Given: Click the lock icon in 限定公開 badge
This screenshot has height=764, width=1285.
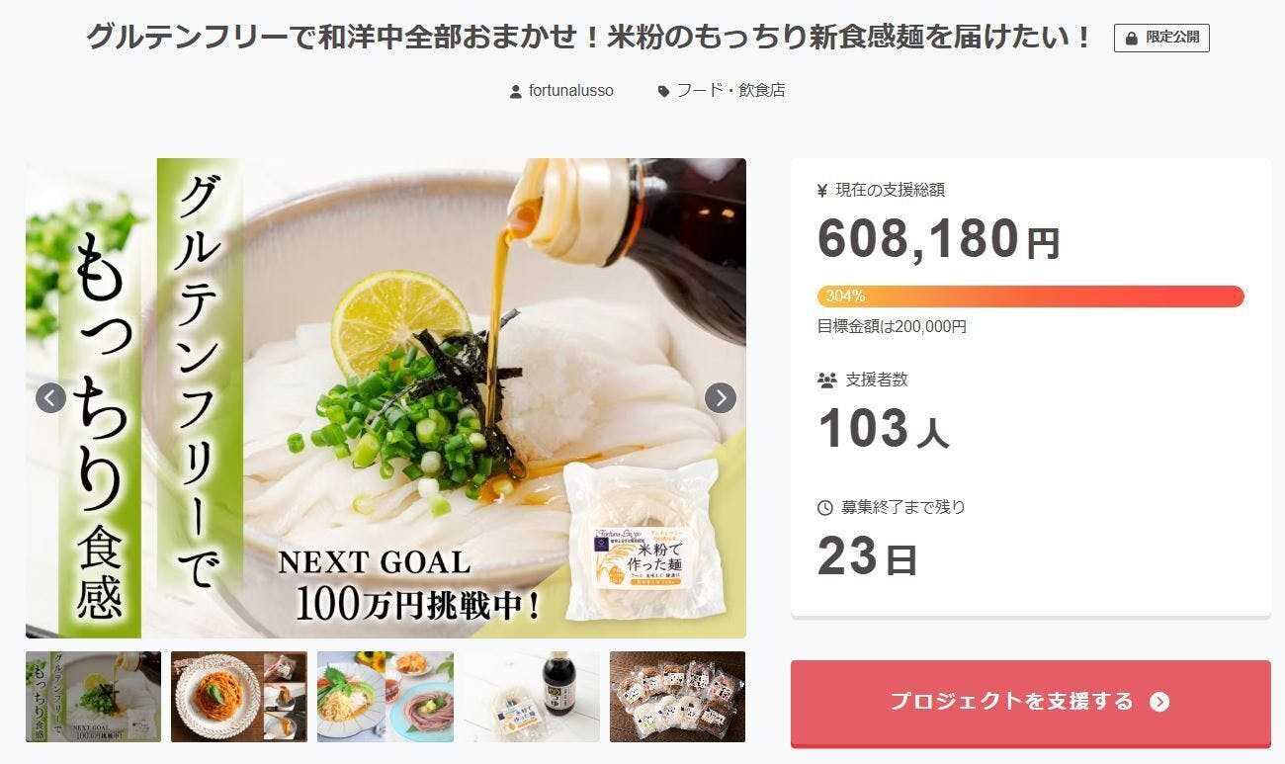Looking at the screenshot, I should tap(1132, 39).
